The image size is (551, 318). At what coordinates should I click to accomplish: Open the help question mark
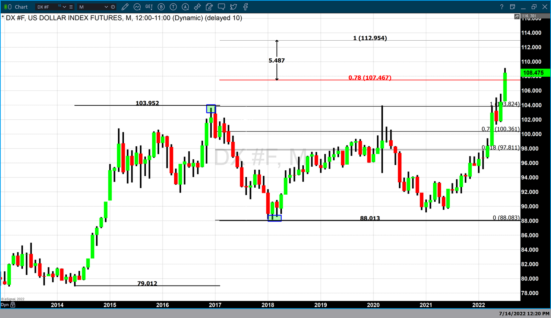(x=501, y=7)
